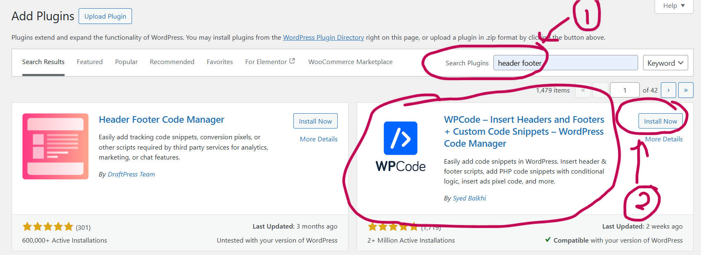Click the current page number field

pos(624,90)
